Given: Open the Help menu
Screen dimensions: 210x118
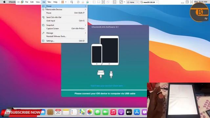Looking at the screenshot, I should [x=55, y=2].
